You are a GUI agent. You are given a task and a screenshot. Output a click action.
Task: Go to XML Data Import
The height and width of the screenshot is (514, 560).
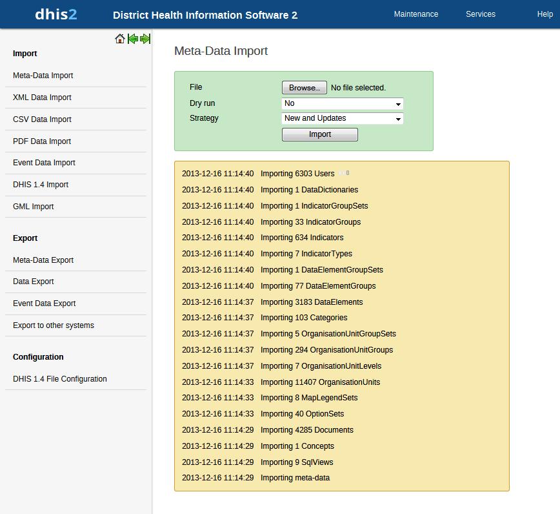pyautogui.click(x=42, y=98)
